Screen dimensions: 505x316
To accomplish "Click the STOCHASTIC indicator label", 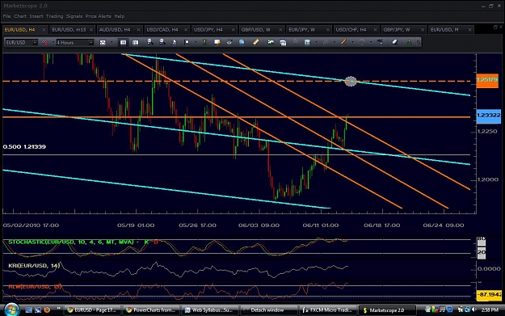I will tap(71, 242).
